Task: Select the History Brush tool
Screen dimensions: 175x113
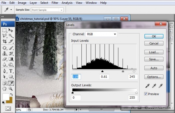Action: [x=11, y=53]
